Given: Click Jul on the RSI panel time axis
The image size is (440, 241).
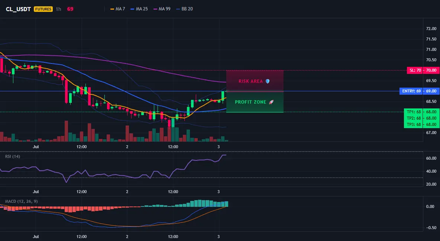Looking at the screenshot, I should click(36, 192).
